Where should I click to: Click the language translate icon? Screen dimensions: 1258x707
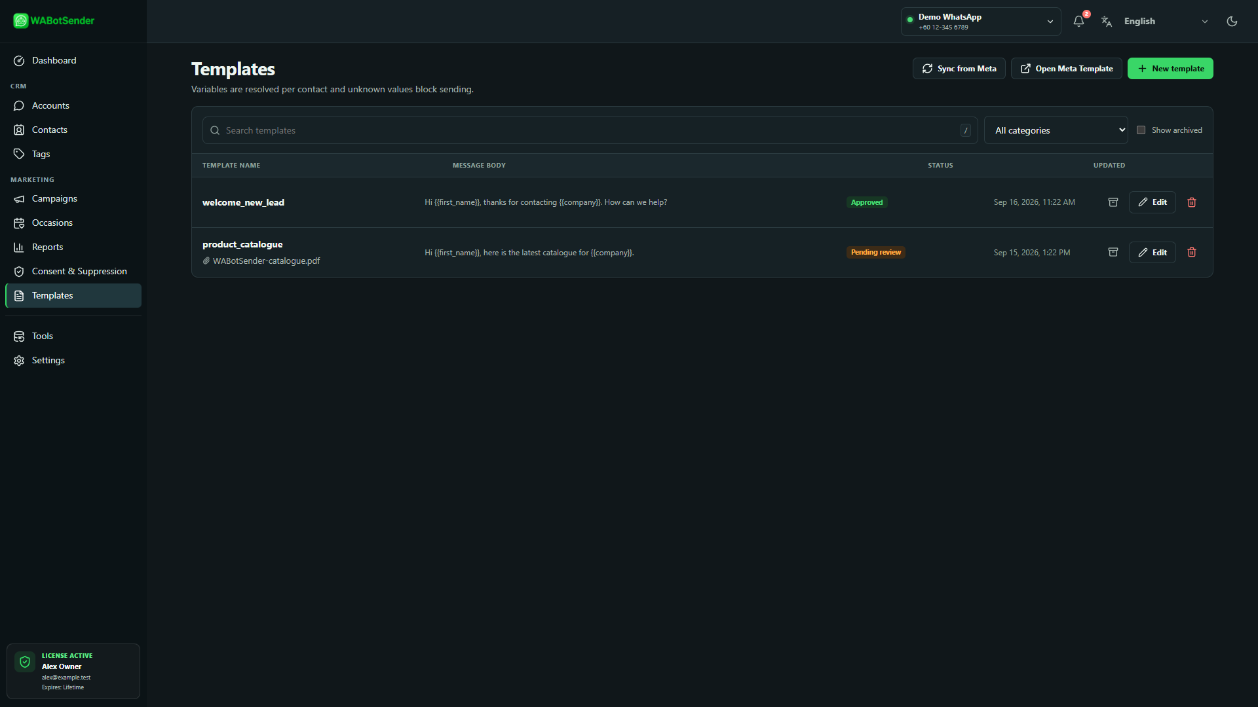click(1107, 22)
